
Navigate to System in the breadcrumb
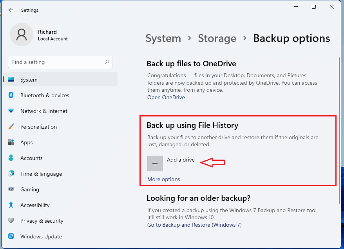(163, 38)
